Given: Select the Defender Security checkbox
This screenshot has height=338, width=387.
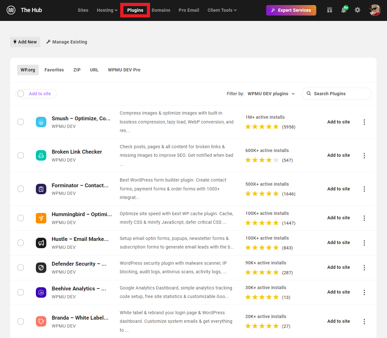Looking at the screenshot, I should point(21,268).
